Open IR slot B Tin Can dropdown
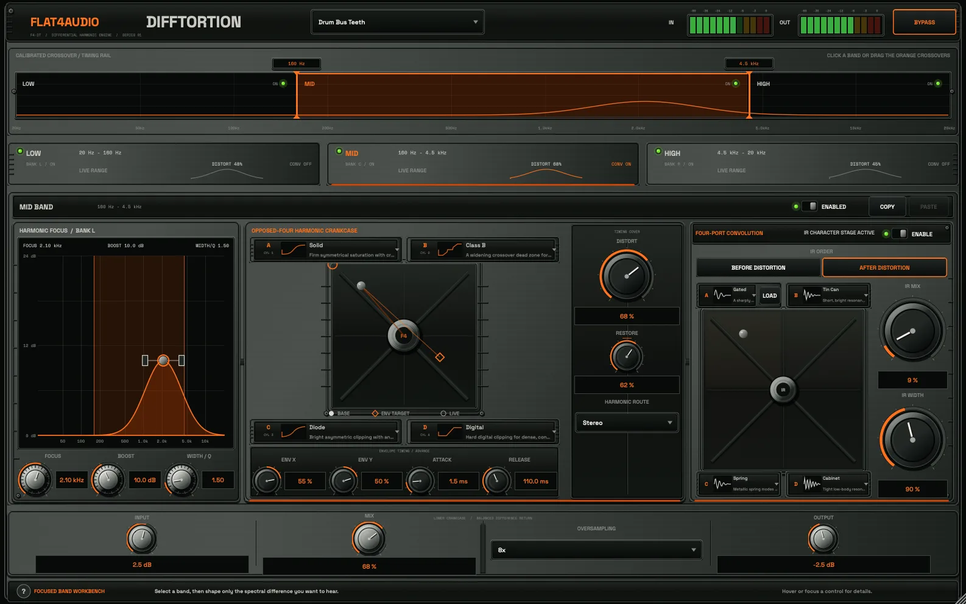This screenshot has width=966, height=604. click(x=828, y=295)
